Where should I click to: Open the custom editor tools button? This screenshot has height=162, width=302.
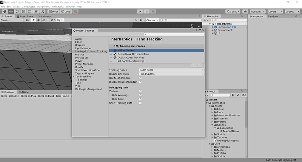43,12
